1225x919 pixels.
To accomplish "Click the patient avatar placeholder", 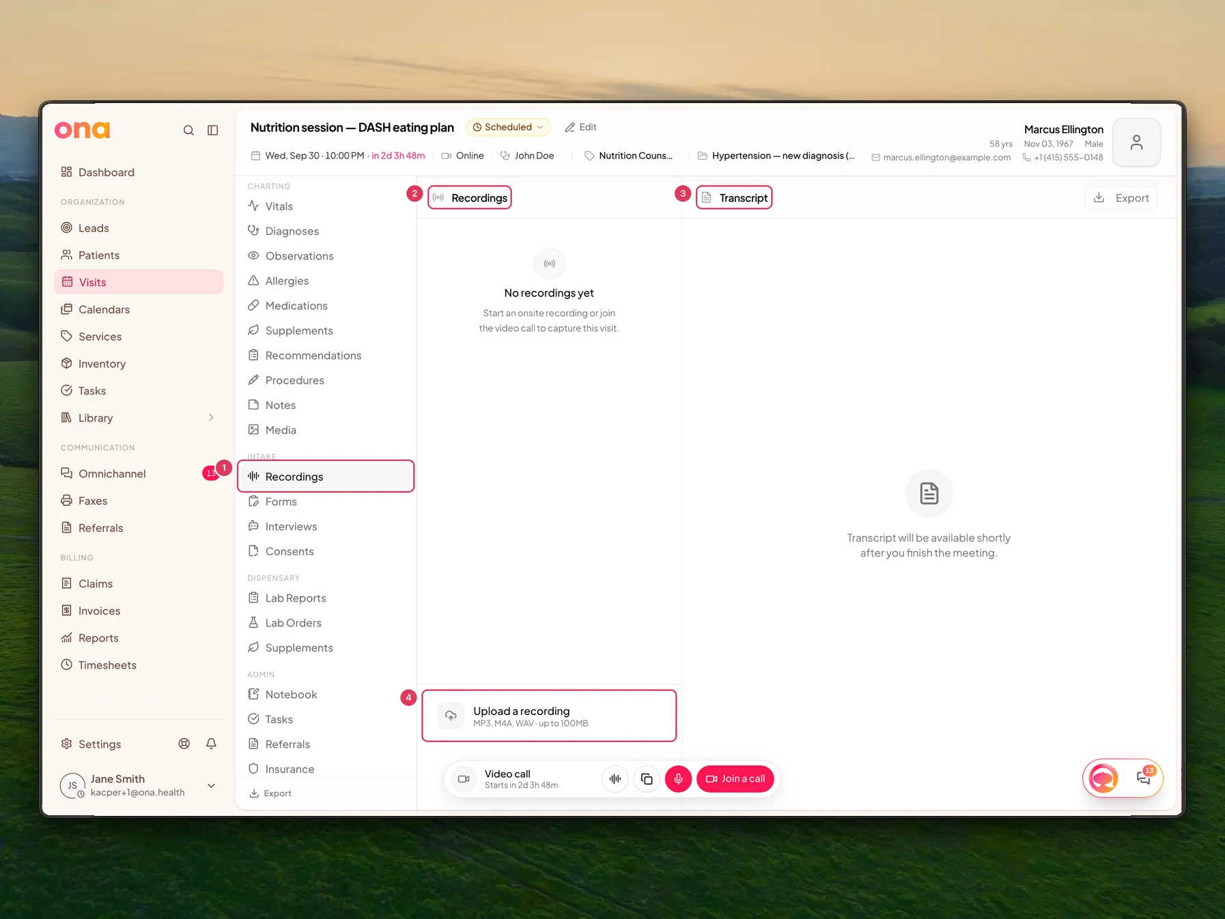I will [1136, 142].
